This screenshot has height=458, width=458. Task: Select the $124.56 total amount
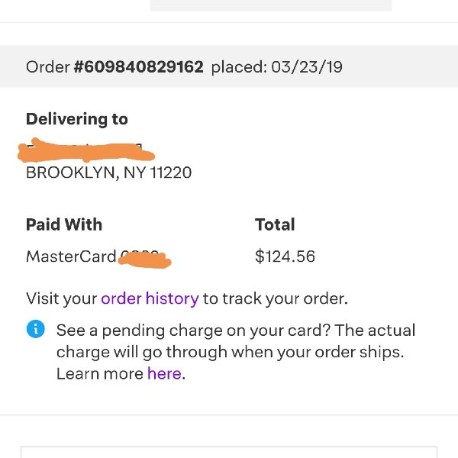[x=285, y=256]
